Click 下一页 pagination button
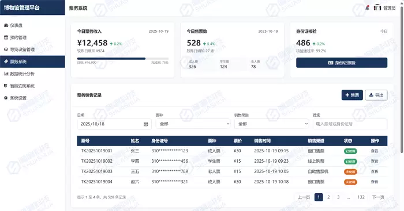Screen dimensions: 404x211 [378, 197]
